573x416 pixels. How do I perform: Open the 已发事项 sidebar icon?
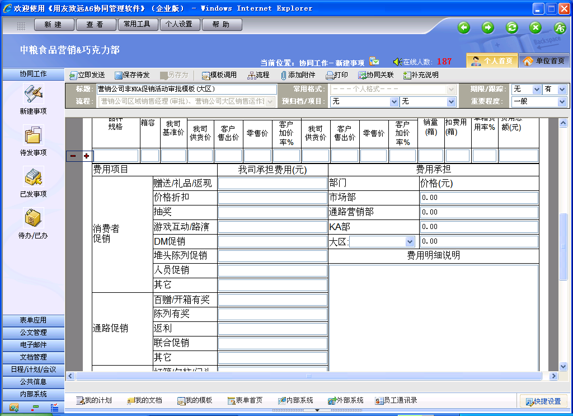point(33,177)
